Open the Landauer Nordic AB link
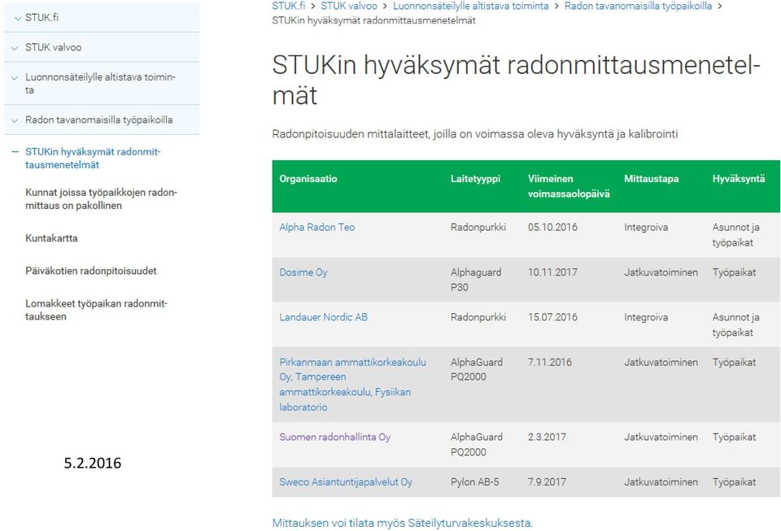Viewport: 781px width, 531px height. point(323,317)
